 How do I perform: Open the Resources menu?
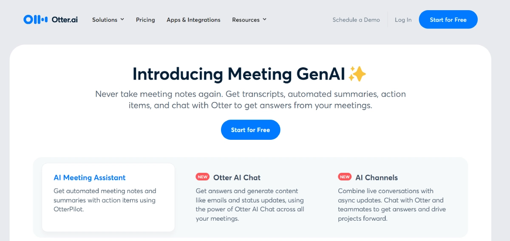click(x=246, y=19)
